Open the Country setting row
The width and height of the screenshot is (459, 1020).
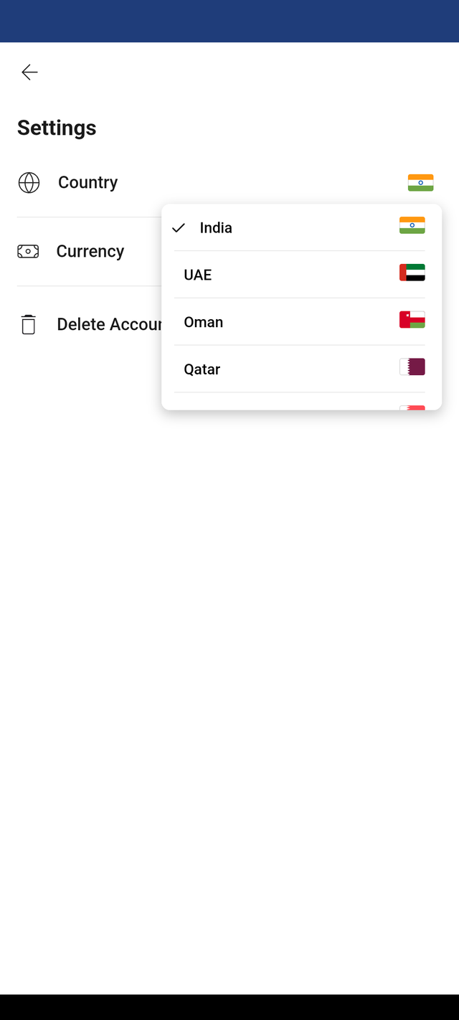click(229, 183)
